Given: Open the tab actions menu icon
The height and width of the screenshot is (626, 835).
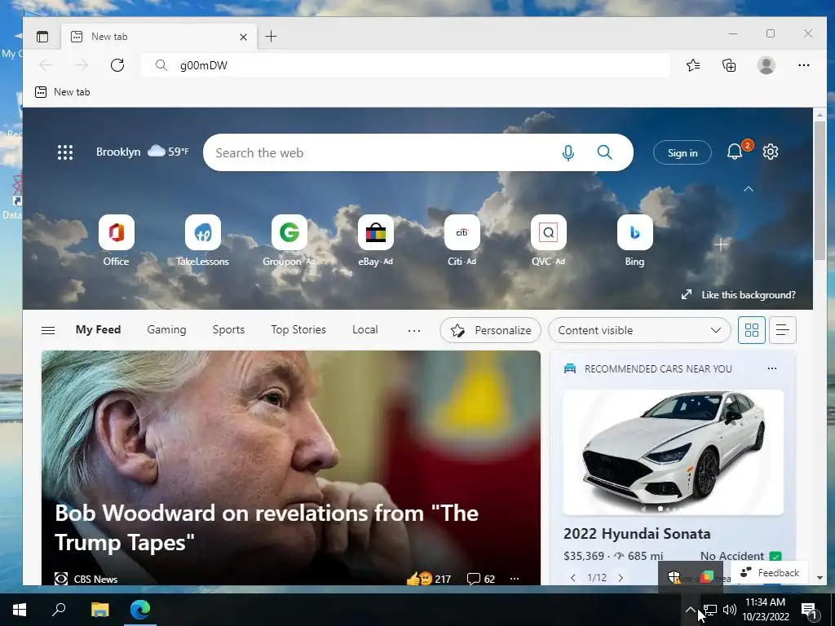Looking at the screenshot, I should tap(42, 36).
